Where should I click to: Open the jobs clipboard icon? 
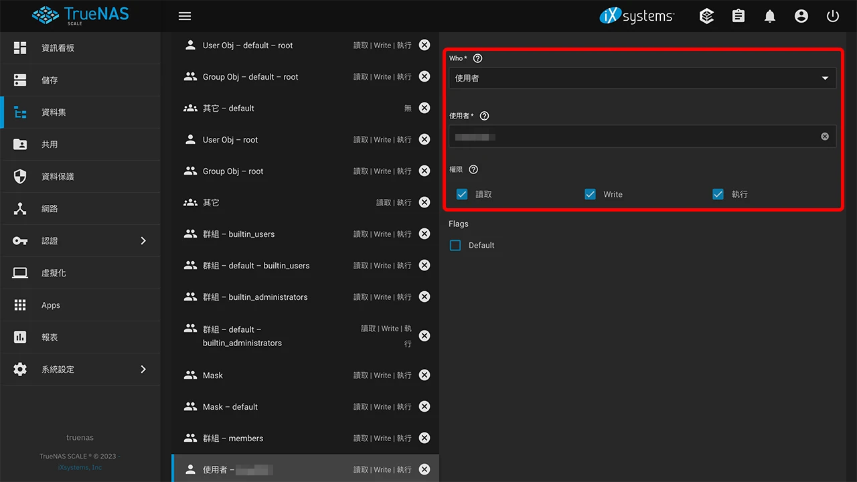point(738,16)
